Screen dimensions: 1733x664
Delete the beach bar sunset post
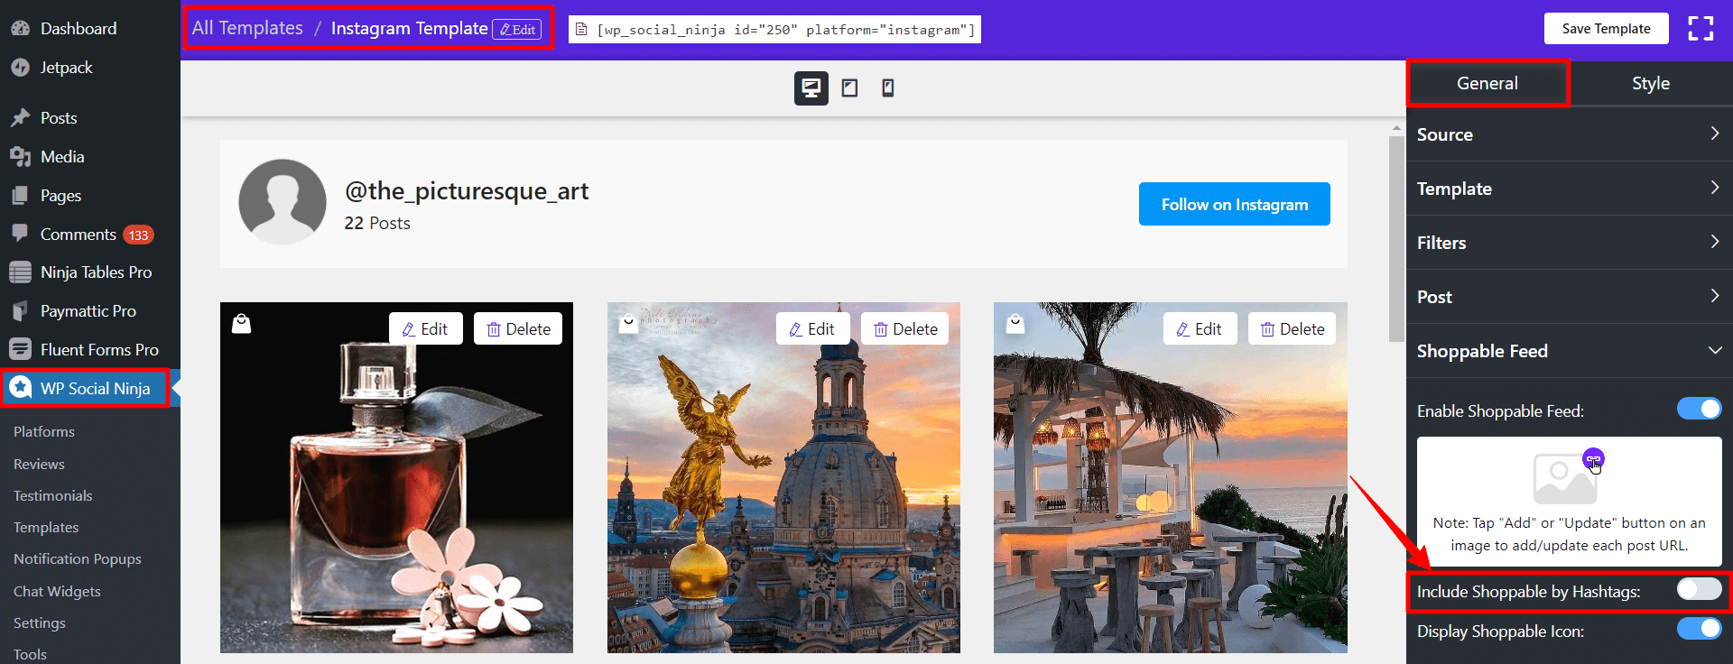[x=1292, y=328]
